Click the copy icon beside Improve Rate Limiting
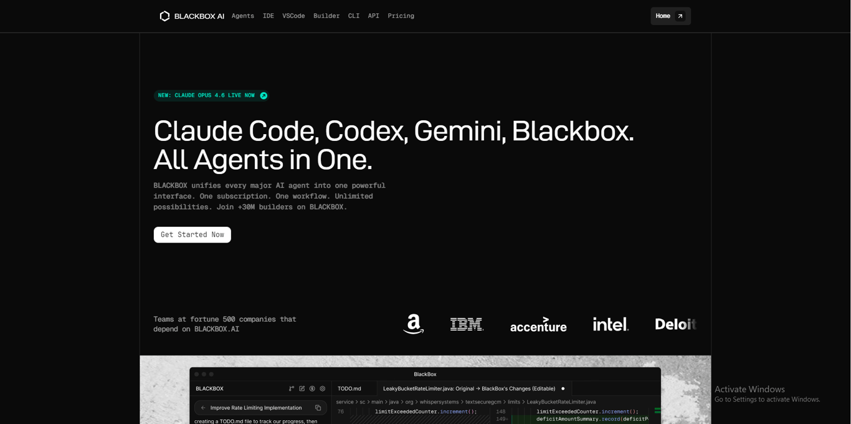Viewport: 851px width, 424px height. tap(318, 408)
